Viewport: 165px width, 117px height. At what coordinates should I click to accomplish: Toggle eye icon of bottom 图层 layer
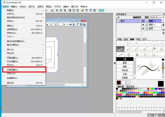(x=143, y=29)
